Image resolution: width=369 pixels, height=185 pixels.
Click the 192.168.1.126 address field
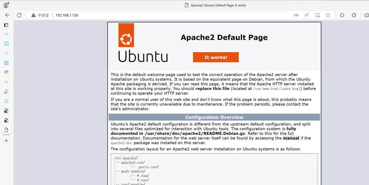pos(67,15)
